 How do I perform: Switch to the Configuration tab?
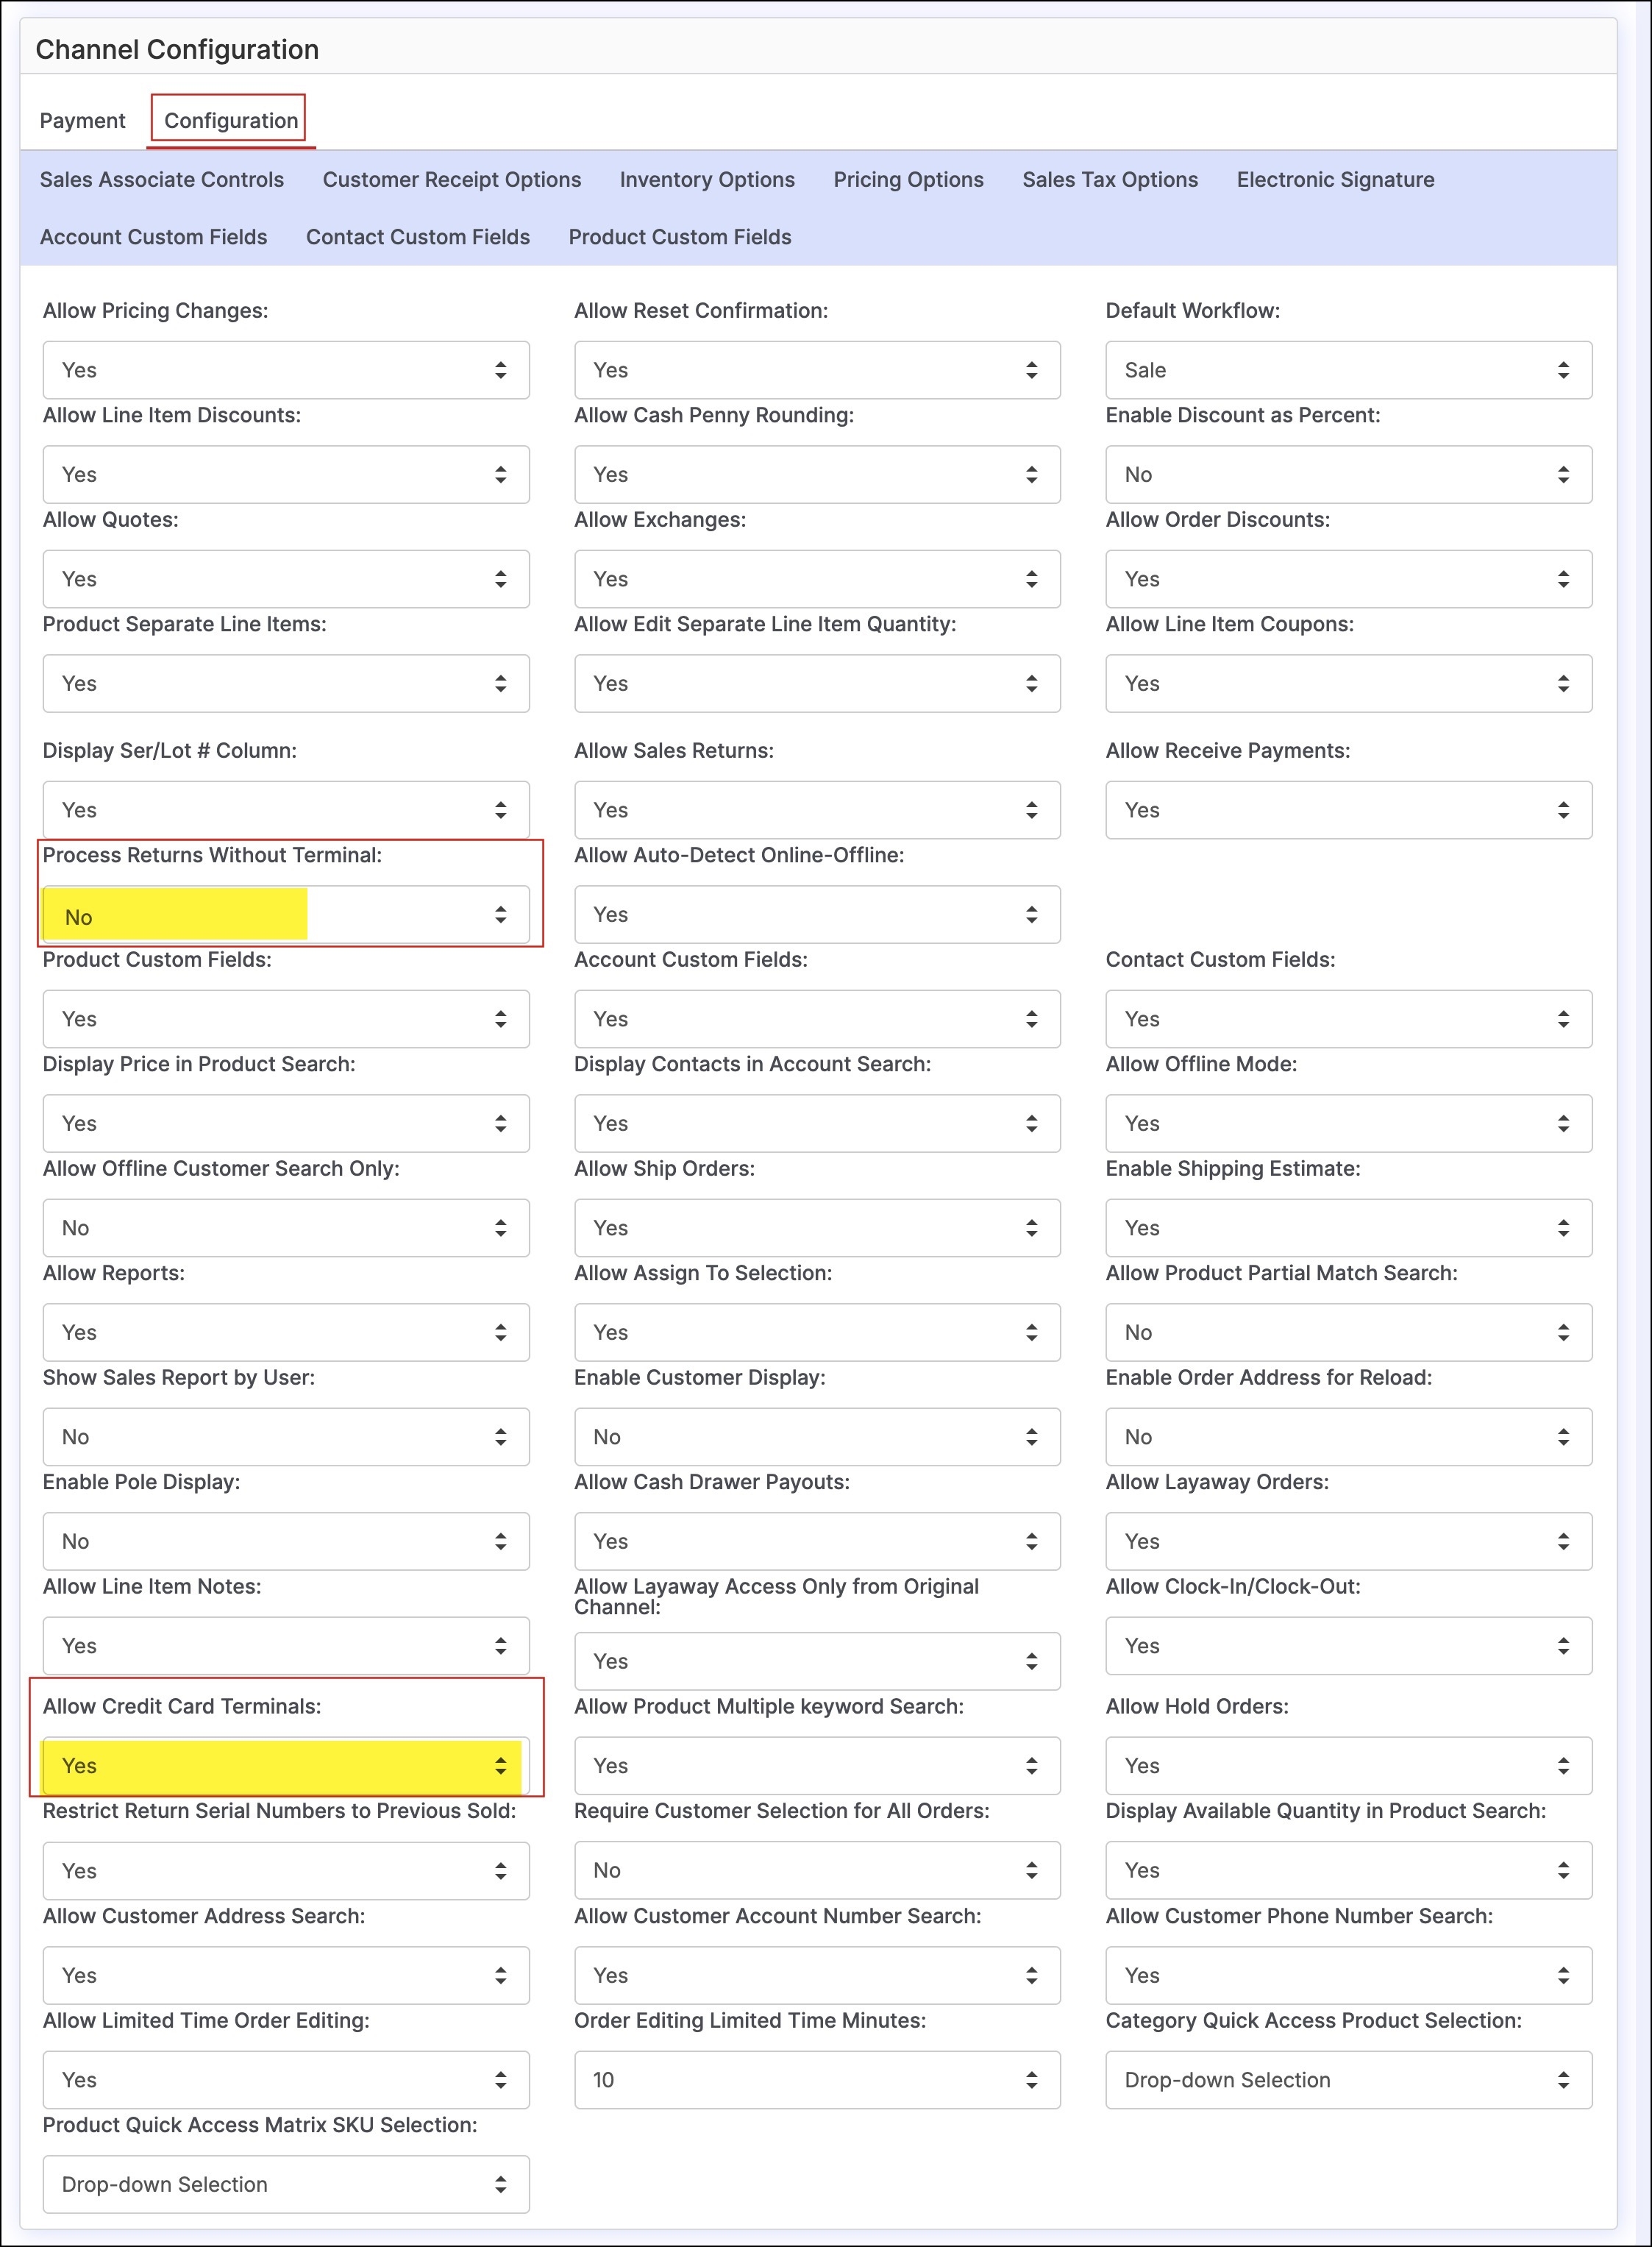pyautogui.click(x=230, y=121)
